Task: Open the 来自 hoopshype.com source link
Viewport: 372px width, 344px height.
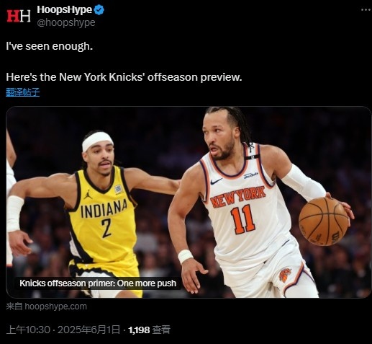Action: click(46, 306)
